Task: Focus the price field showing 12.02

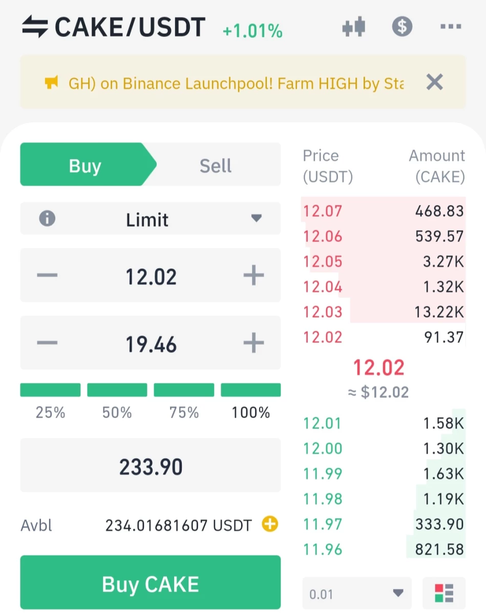Action: click(x=151, y=276)
